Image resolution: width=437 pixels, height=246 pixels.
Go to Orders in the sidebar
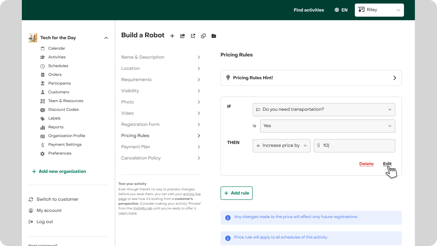(55, 75)
